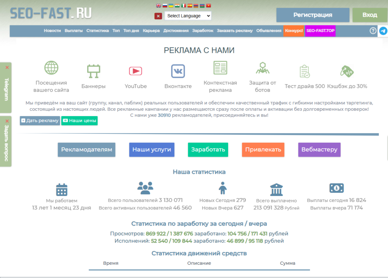Open the Select Language dropdown
The width and height of the screenshot is (388, 278).
tap(188, 16)
